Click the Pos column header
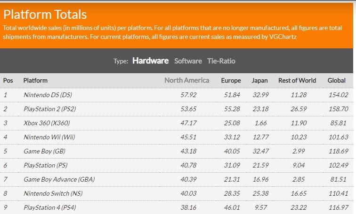The image size is (356, 214). 8,81
